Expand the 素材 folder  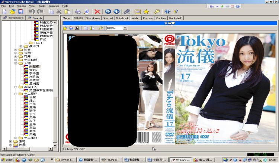coord(10,141)
